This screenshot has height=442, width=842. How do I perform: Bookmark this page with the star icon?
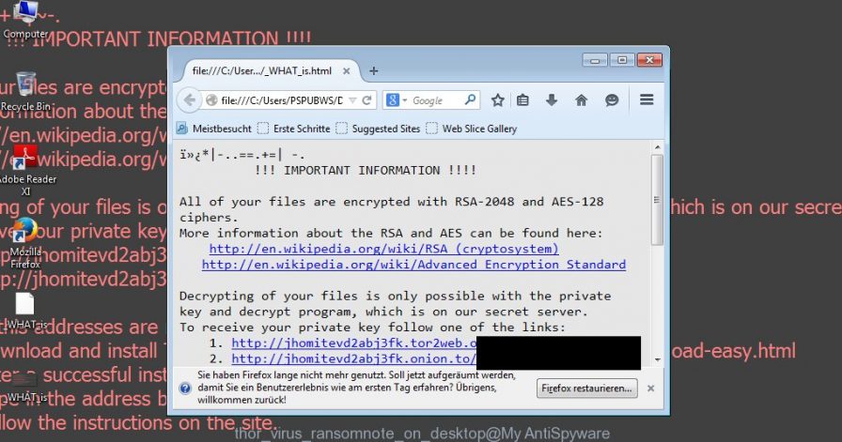(x=497, y=100)
